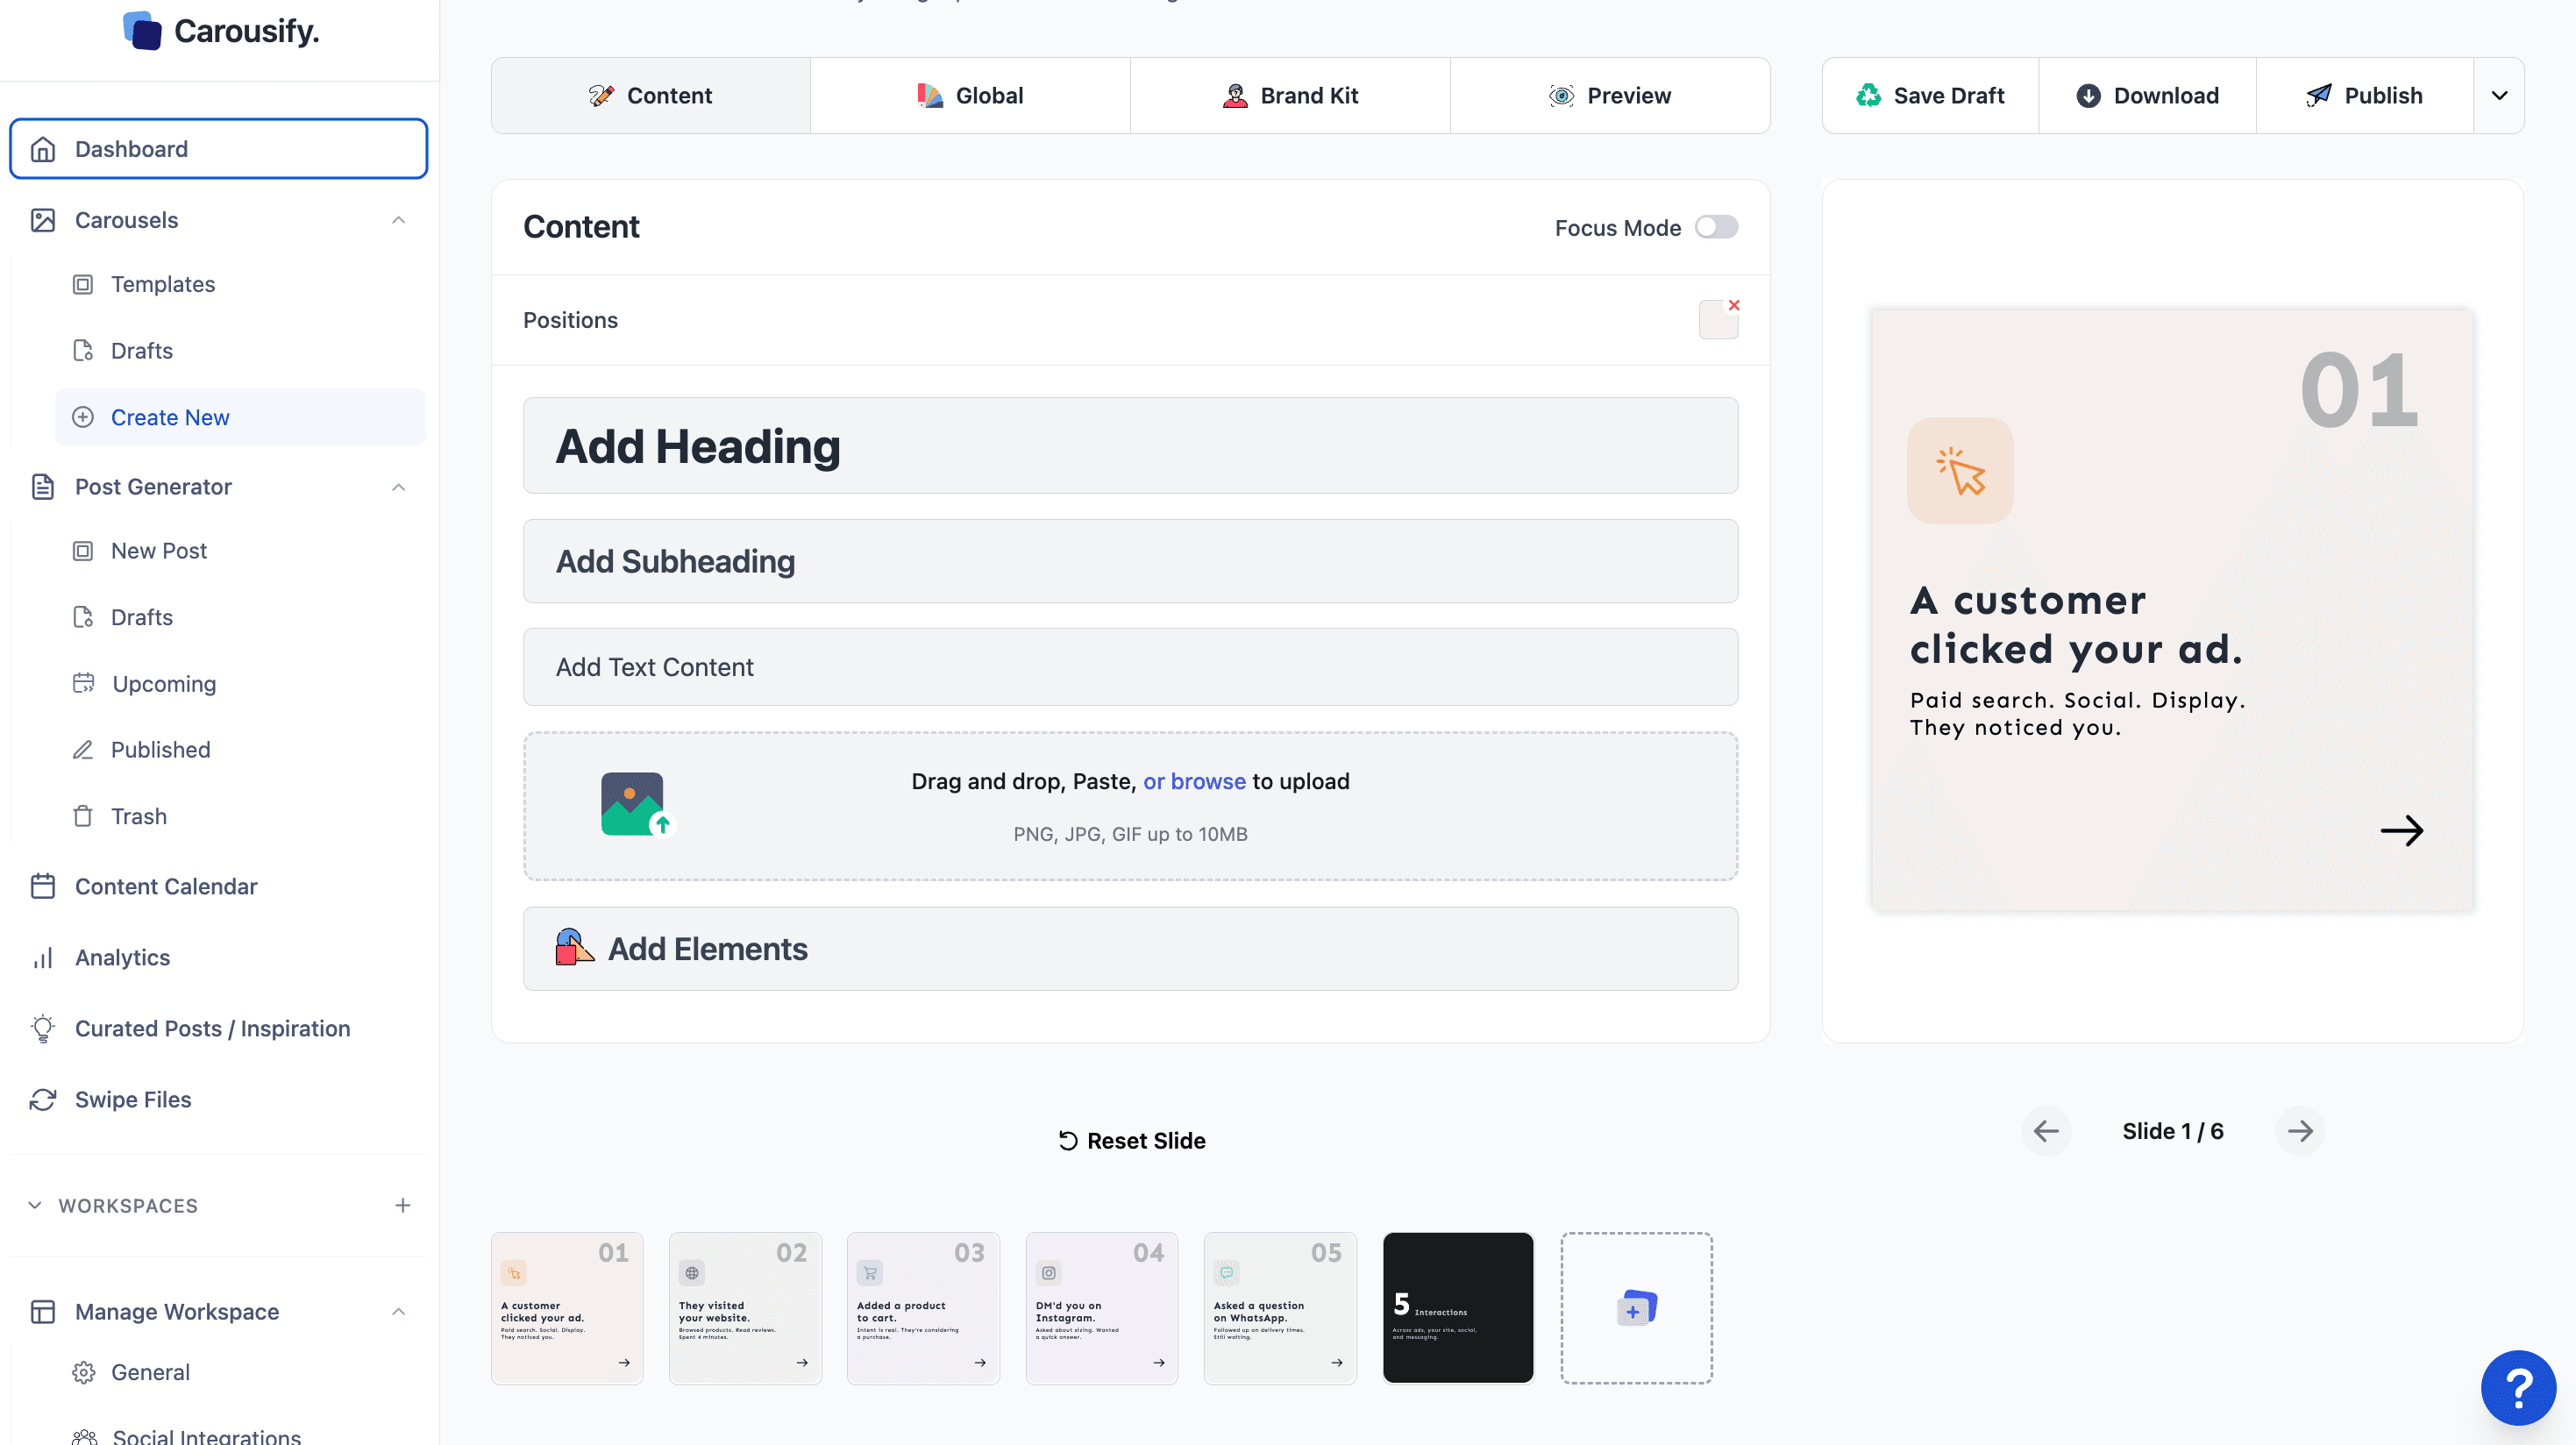This screenshot has width=2576, height=1445.
Task: Open the help question mark bubble
Action: [2518, 1387]
